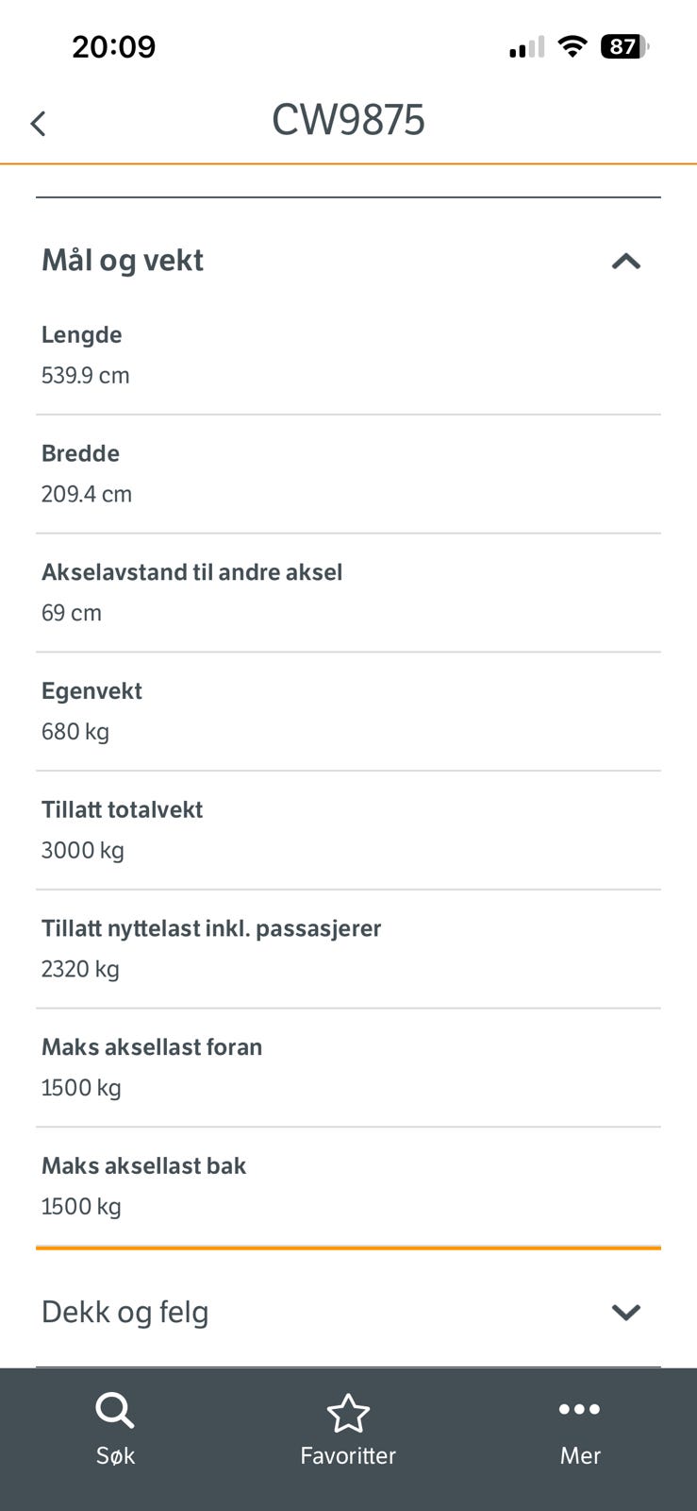This screenshot has height=1511, width=697.
Task: Expand the Dekk og felg chevron
Action: tap(626, 1312)
